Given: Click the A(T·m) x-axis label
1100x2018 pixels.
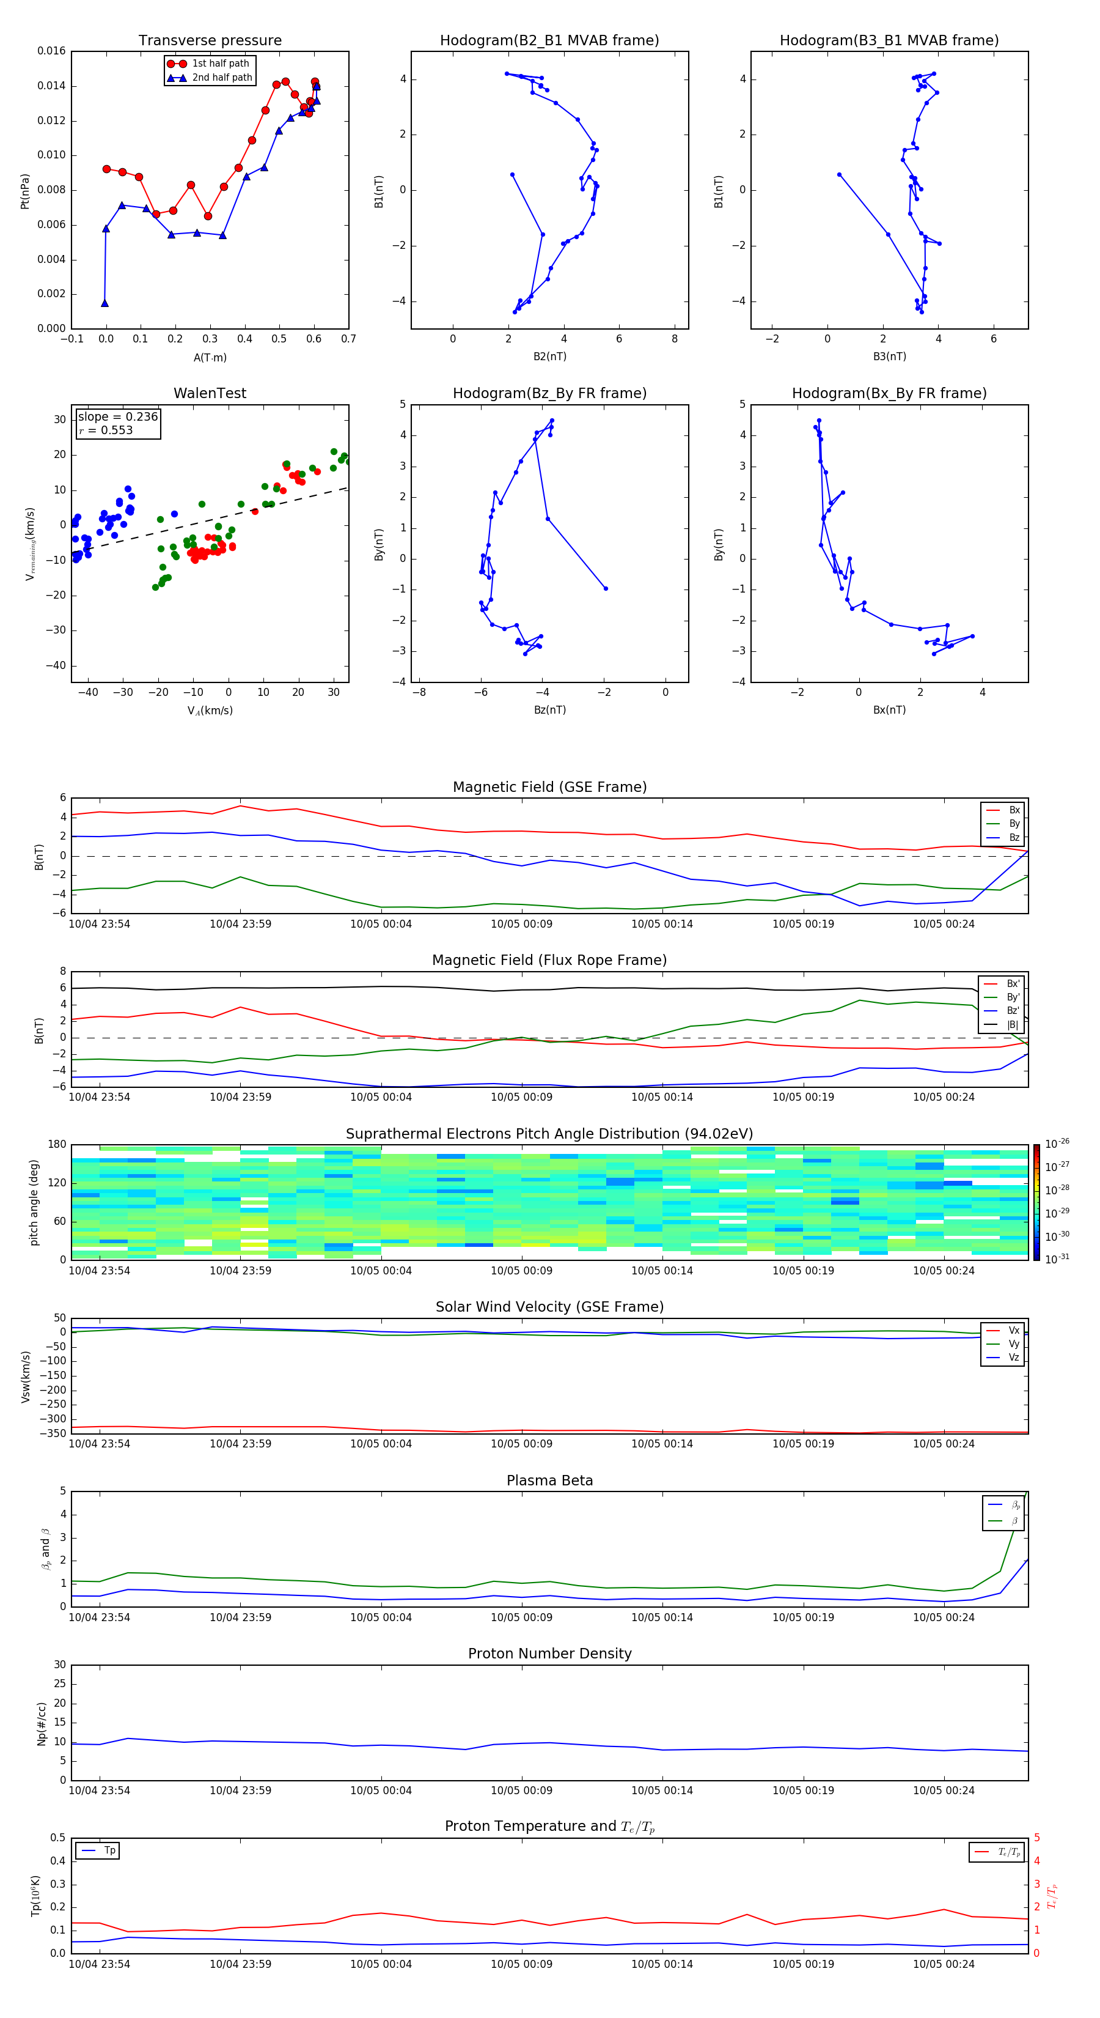Looking at the screenshot, I should click(x=210, y=357).
